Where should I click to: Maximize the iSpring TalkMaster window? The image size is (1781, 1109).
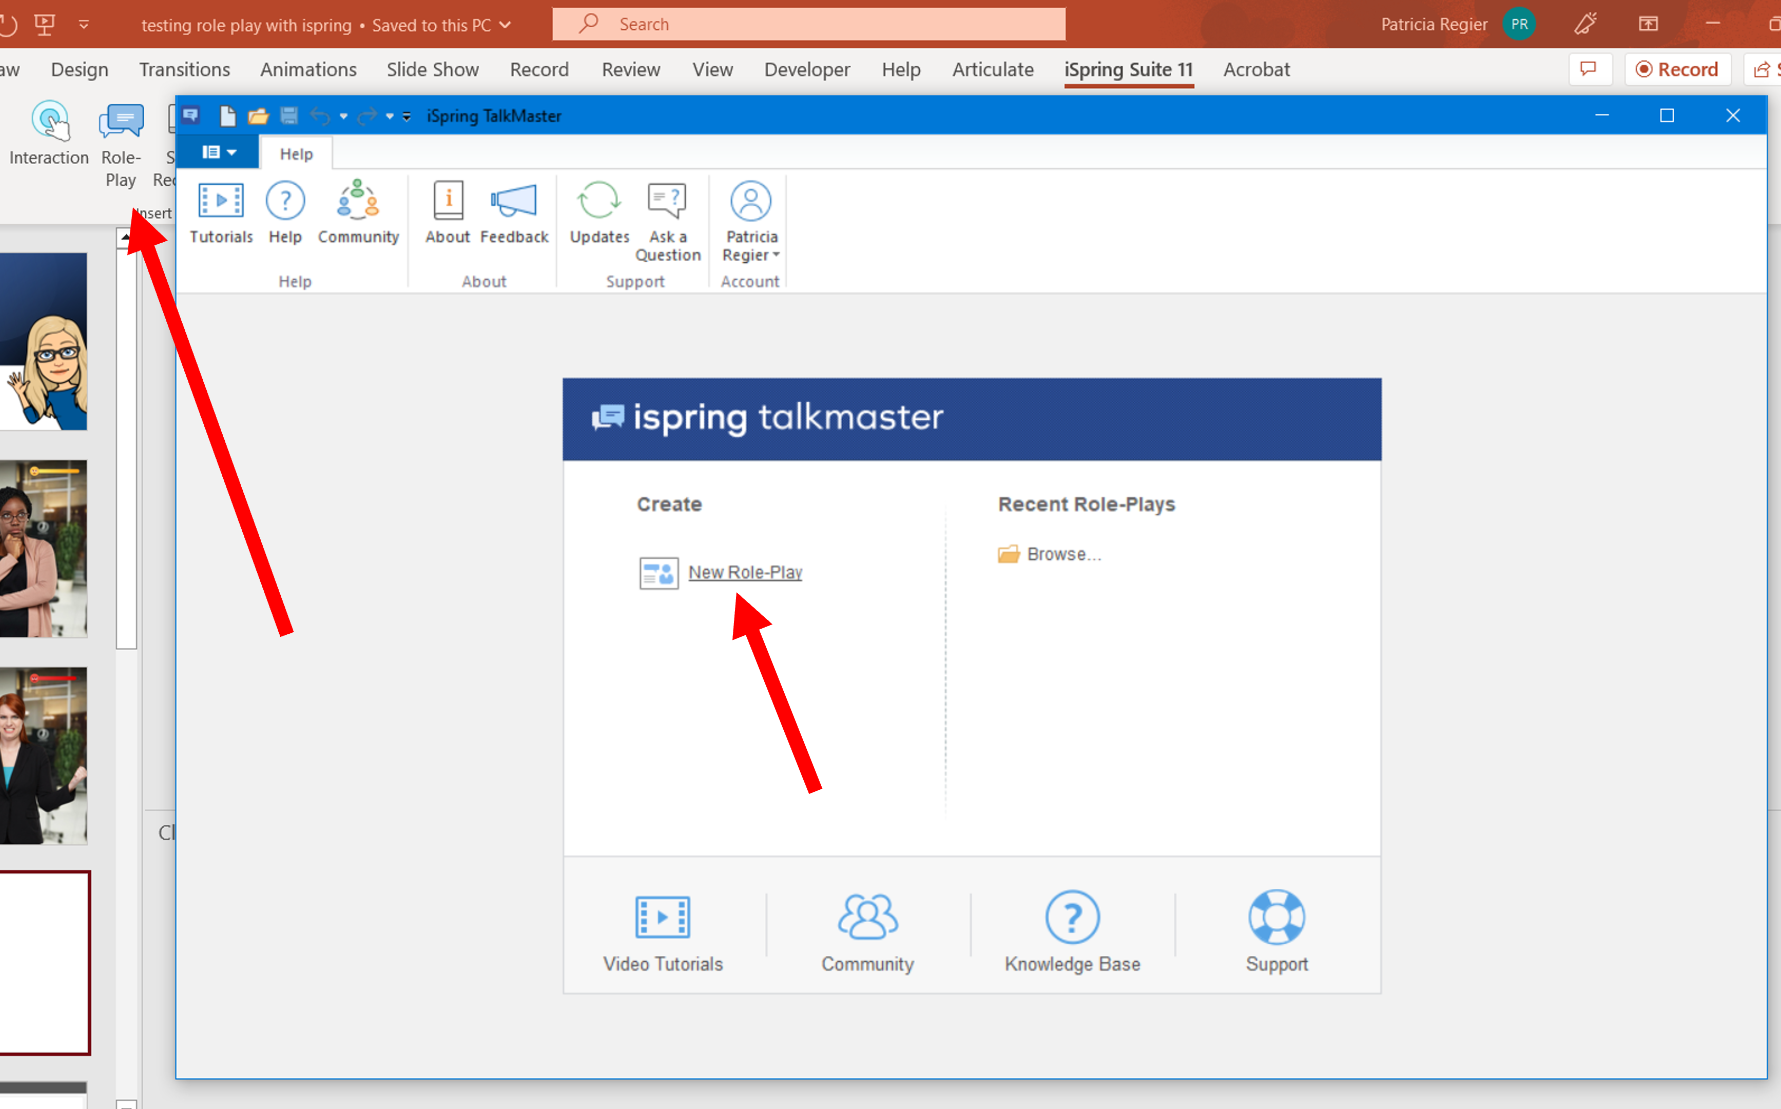(x=1667, y=116)
